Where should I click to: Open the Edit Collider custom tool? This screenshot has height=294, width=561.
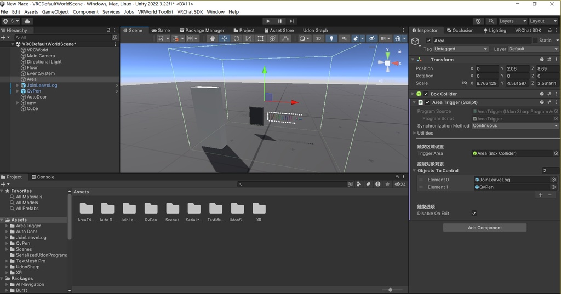click(285, 38)
